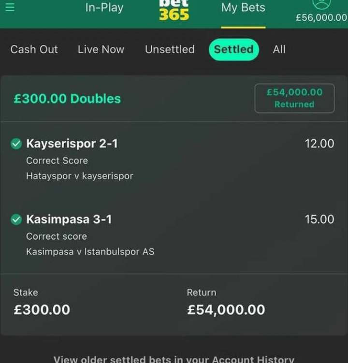
Task: View older settled bets in Account History
Action: (174, 359)
